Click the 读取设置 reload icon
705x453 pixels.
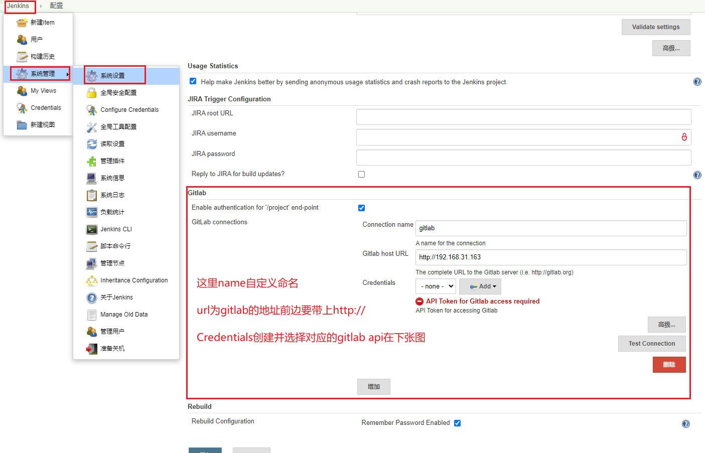pos(91,144)
